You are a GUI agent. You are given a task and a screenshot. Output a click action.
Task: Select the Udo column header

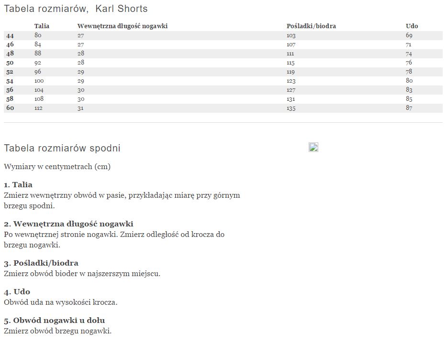pos(412,26)
